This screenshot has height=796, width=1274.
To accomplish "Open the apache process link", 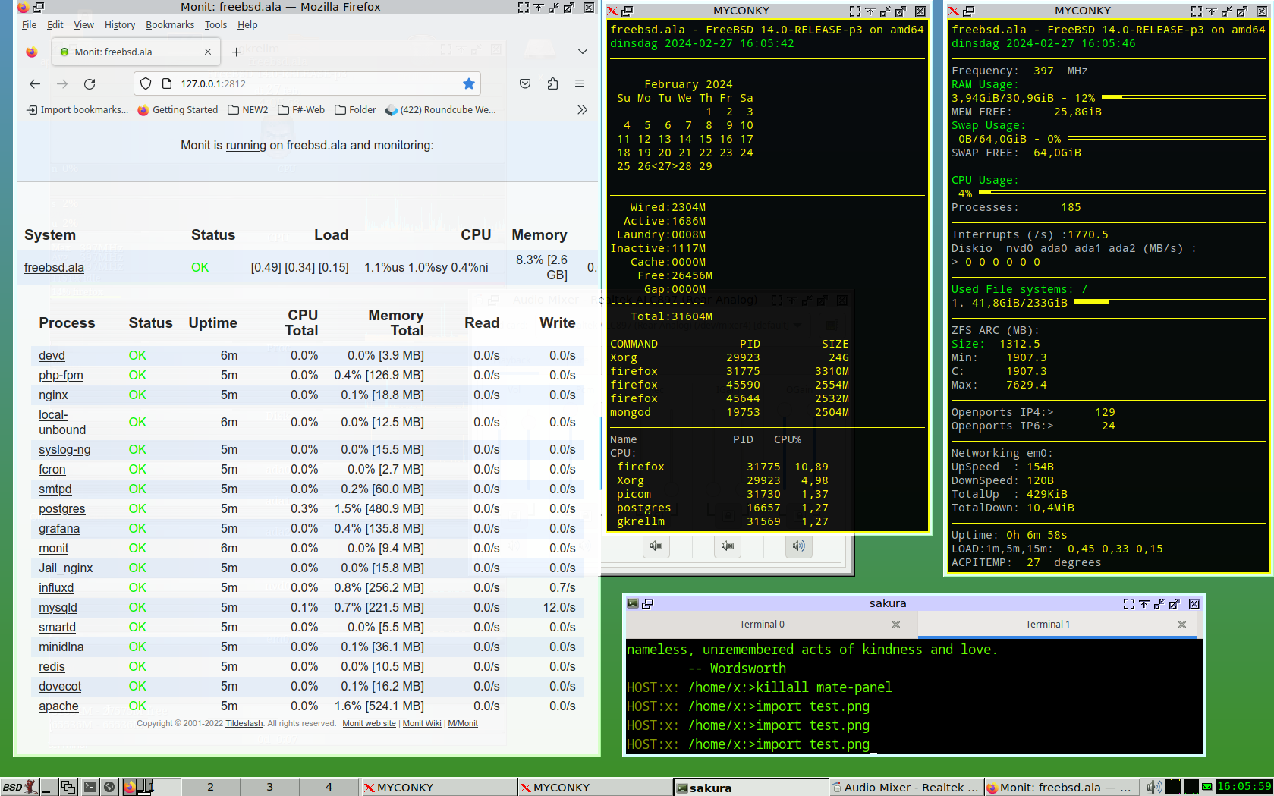I will (x=58, y=706).
